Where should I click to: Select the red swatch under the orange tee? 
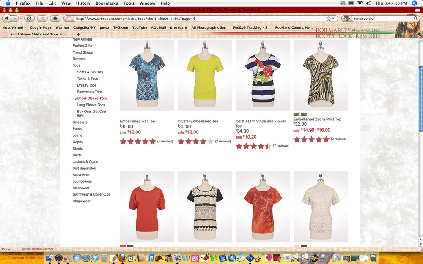pyautogui.click(x=123, y=246)
